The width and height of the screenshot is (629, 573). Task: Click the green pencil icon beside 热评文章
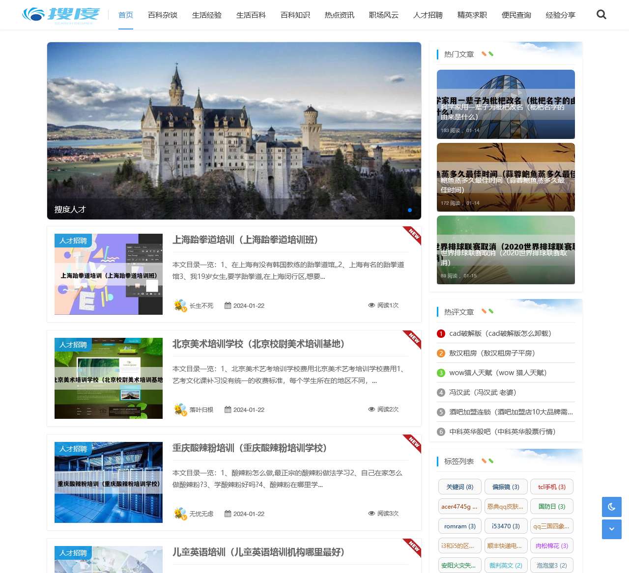(491, 311)
